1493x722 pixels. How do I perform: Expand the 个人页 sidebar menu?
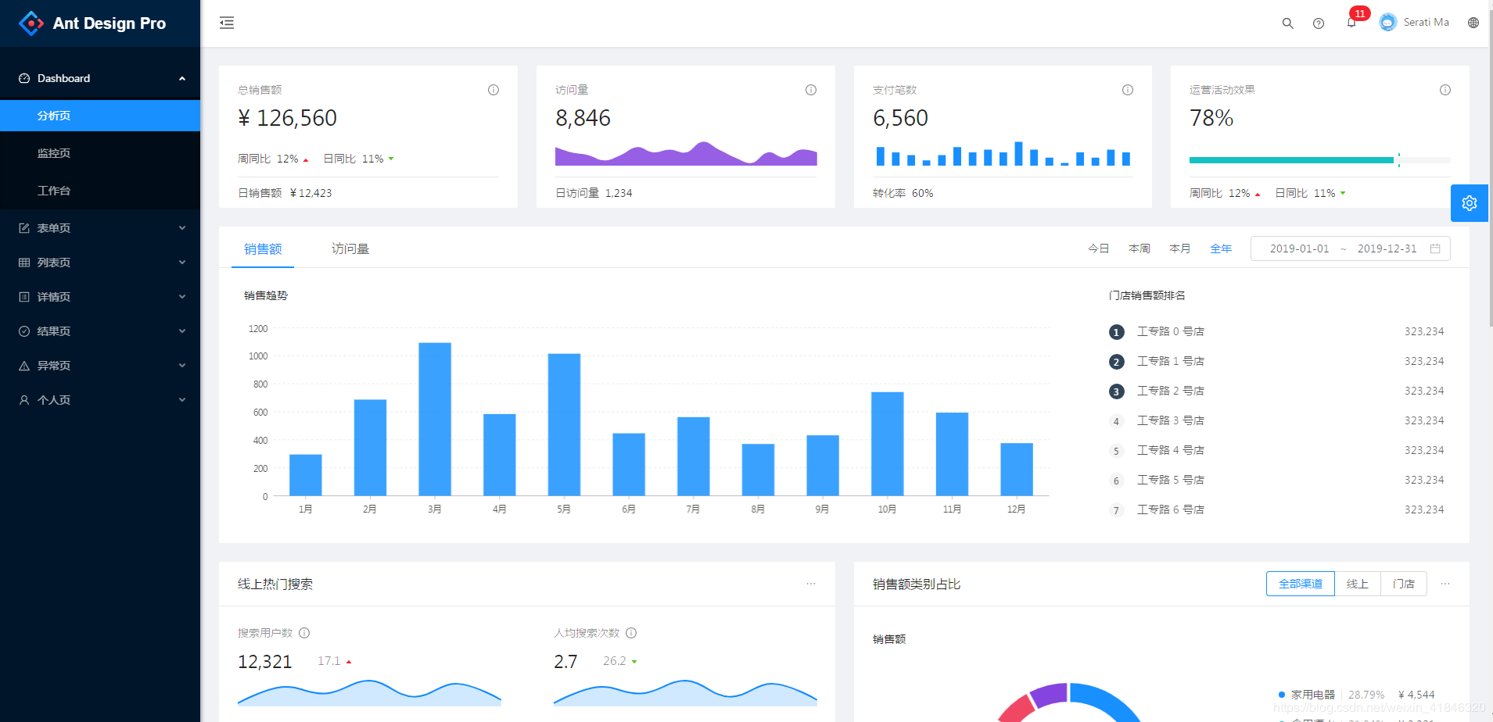coord(100,400)
